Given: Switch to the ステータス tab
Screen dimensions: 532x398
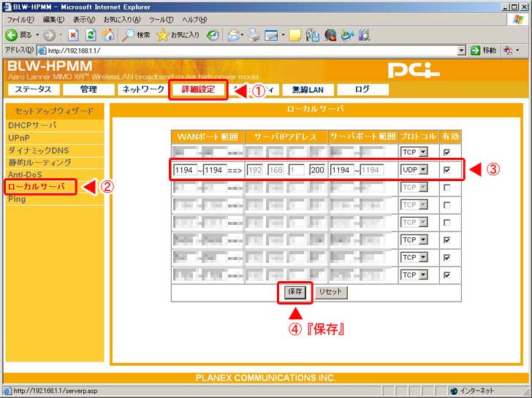Looking at the screenshot, I should [34, 90].
